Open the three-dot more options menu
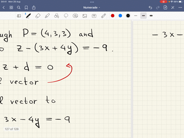184x138 pixels. pos(180,8)
